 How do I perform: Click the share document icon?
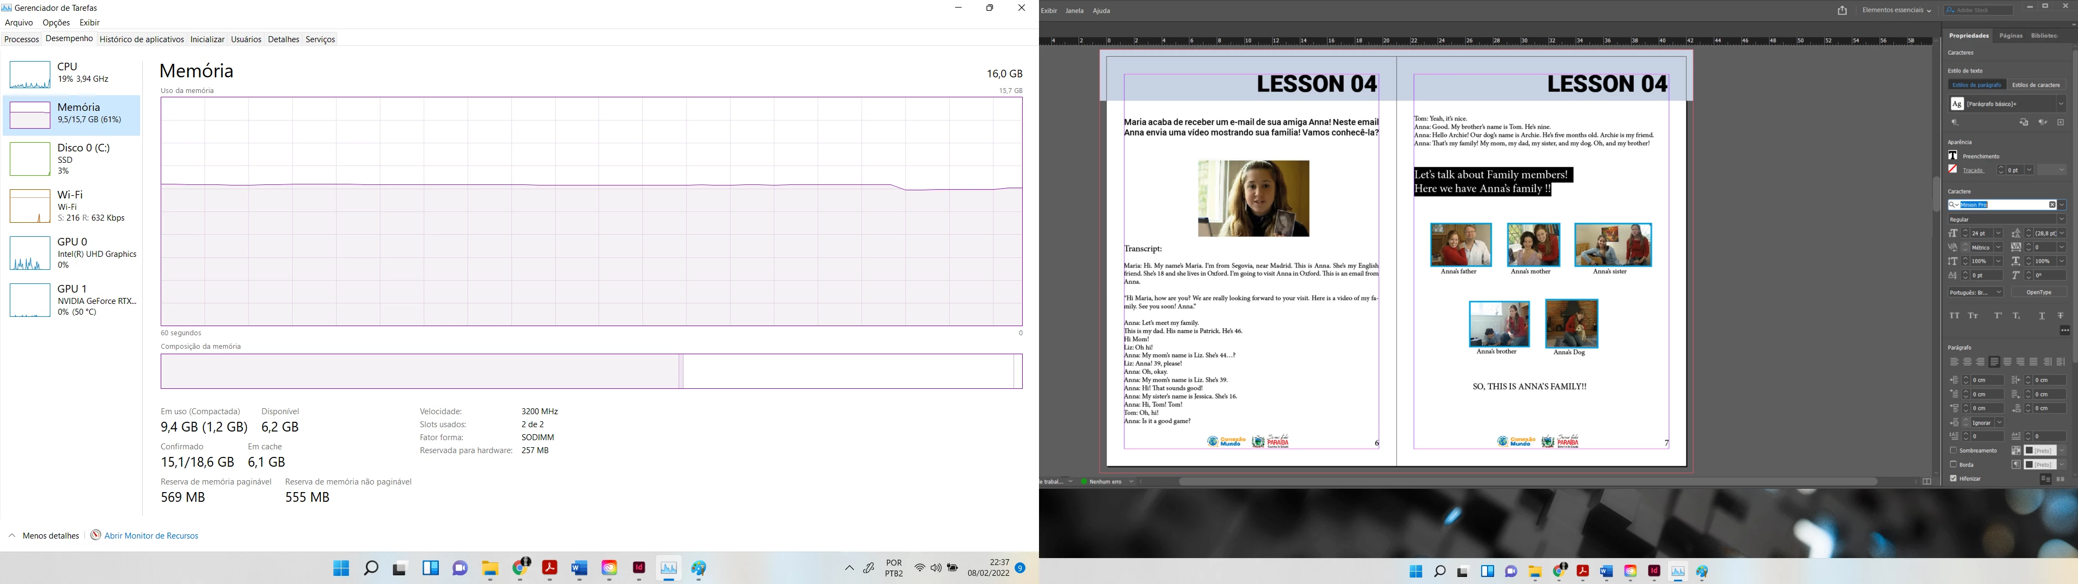[1842, 10]
